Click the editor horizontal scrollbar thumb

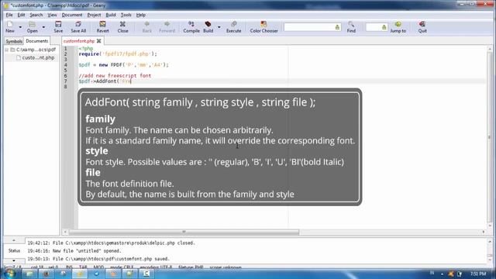point(184,232)
